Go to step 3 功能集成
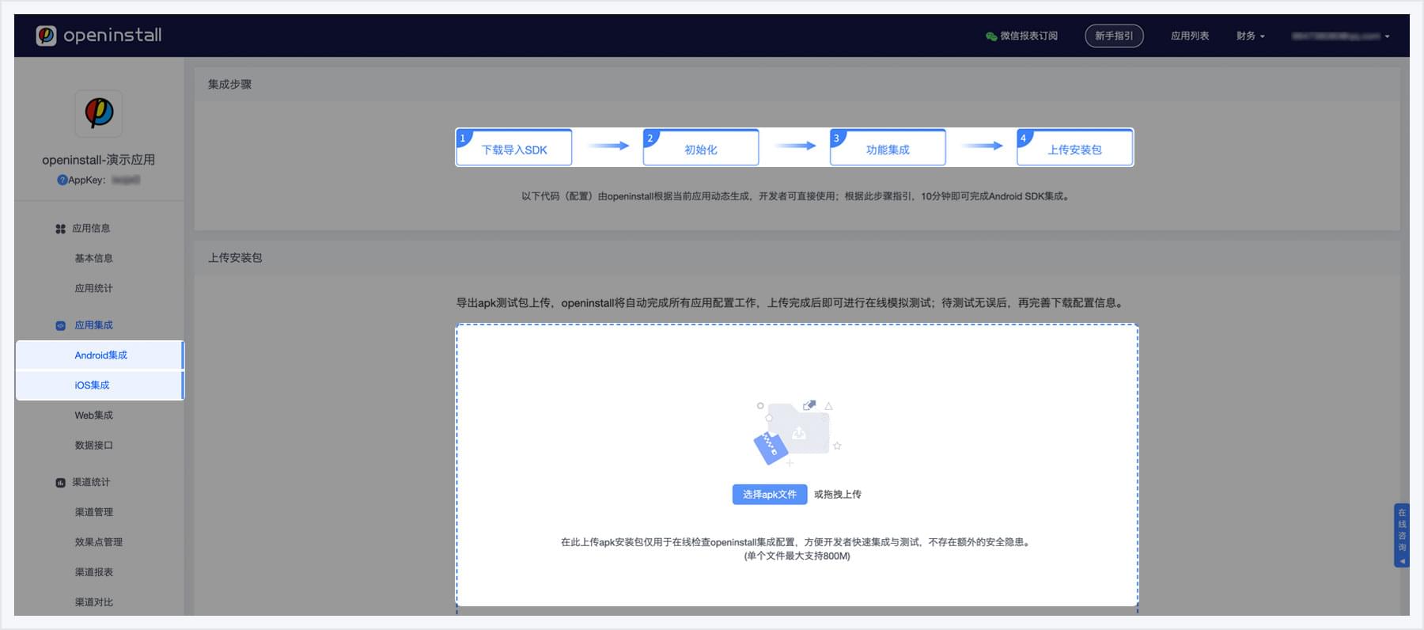Image resolution: width=1424 pixels, height=630 pixels. pos(888,147)
